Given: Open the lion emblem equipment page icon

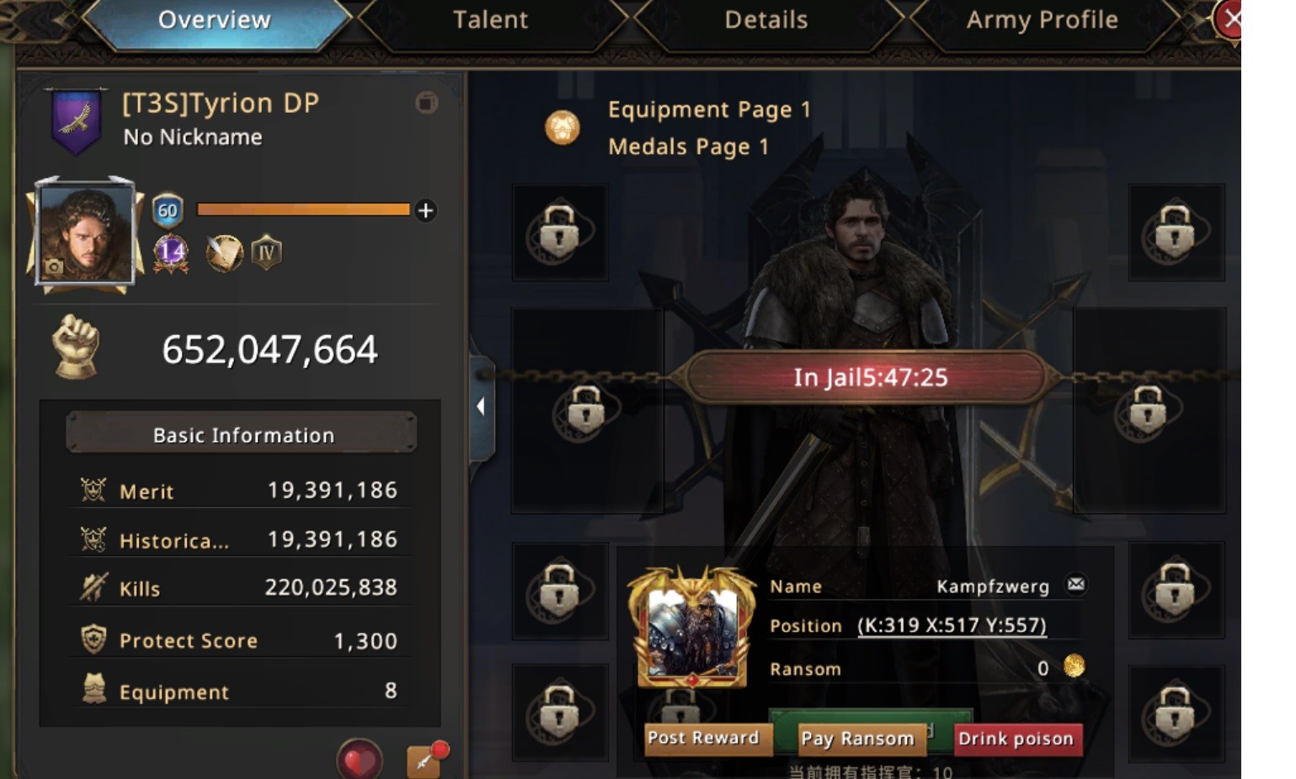Looking at the screenshot, I should pos(562,128).
